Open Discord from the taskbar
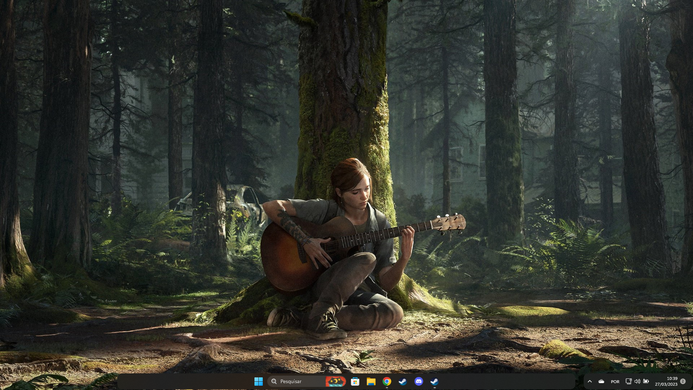This screenshot has height=390, width=693. pyautogui.click(x=419, y=381)
